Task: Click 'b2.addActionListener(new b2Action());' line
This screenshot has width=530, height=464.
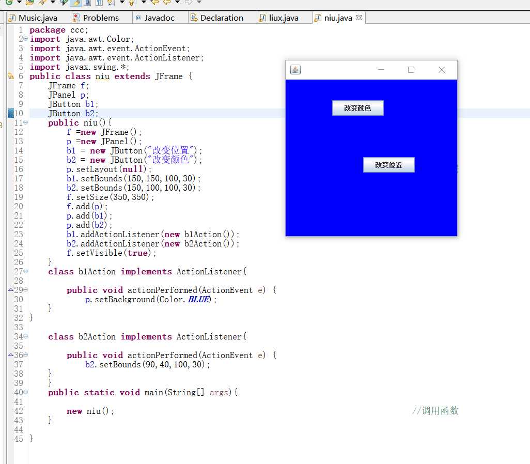Action: (x=153, y=243)
